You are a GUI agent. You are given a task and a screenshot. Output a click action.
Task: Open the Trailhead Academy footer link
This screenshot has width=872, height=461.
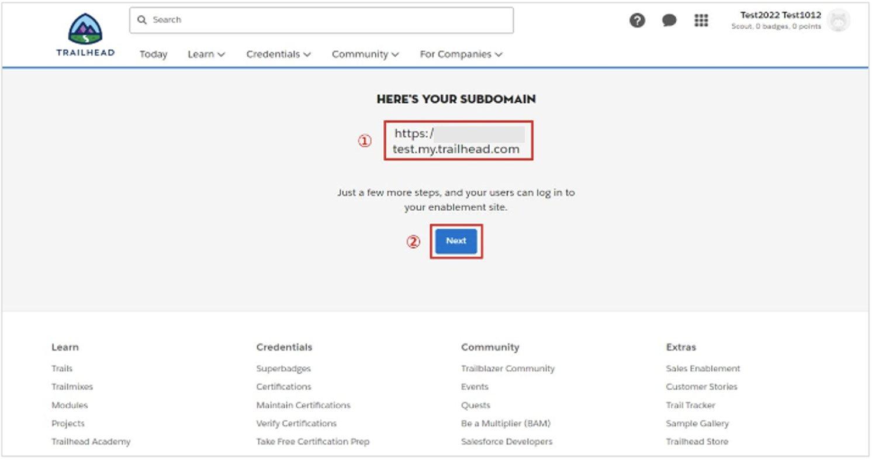(x=91, y=442)
